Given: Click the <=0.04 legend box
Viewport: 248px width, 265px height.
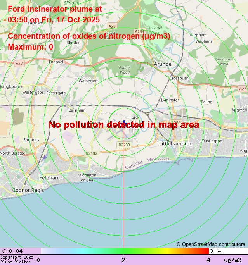Looking at the screenshot, I should (x=12, y=251).
